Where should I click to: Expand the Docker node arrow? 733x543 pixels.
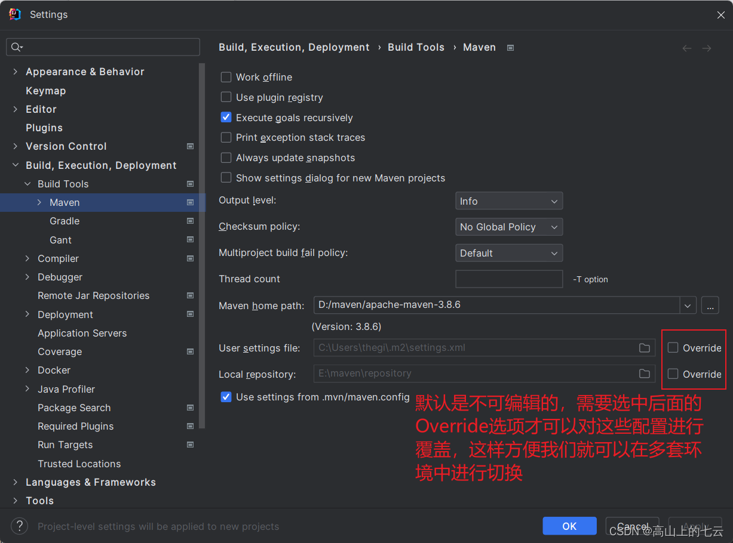[x=27, y=370]
